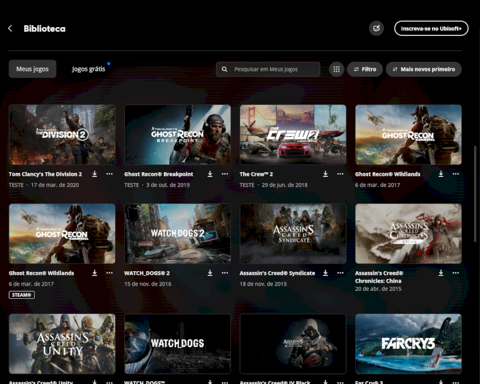Click The Crew™ 2 title text
The width and height of the screenshot is (480, 384).
(x=256, y=174)
